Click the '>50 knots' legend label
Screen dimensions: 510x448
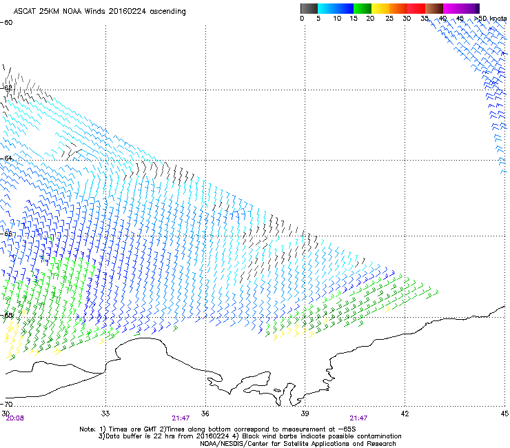490,19
